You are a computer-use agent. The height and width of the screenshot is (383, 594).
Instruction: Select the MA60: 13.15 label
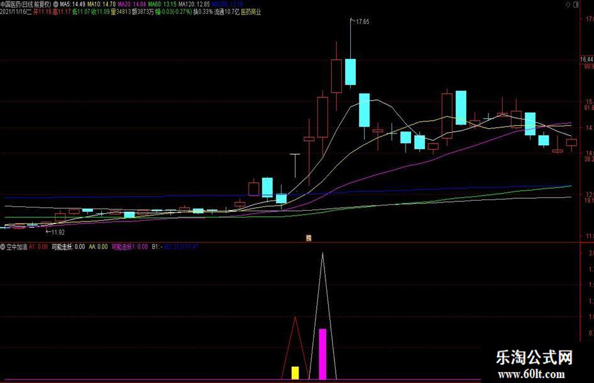coord(162,4)
